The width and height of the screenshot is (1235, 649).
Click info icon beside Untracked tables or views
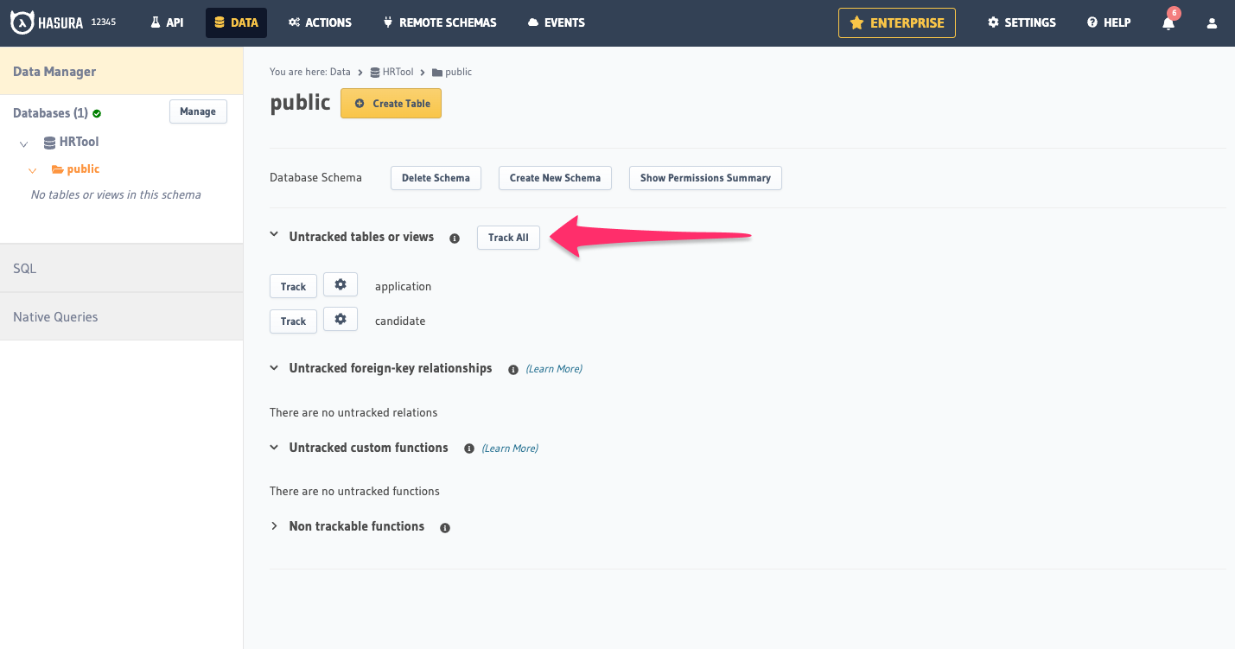tap(455, 238)
